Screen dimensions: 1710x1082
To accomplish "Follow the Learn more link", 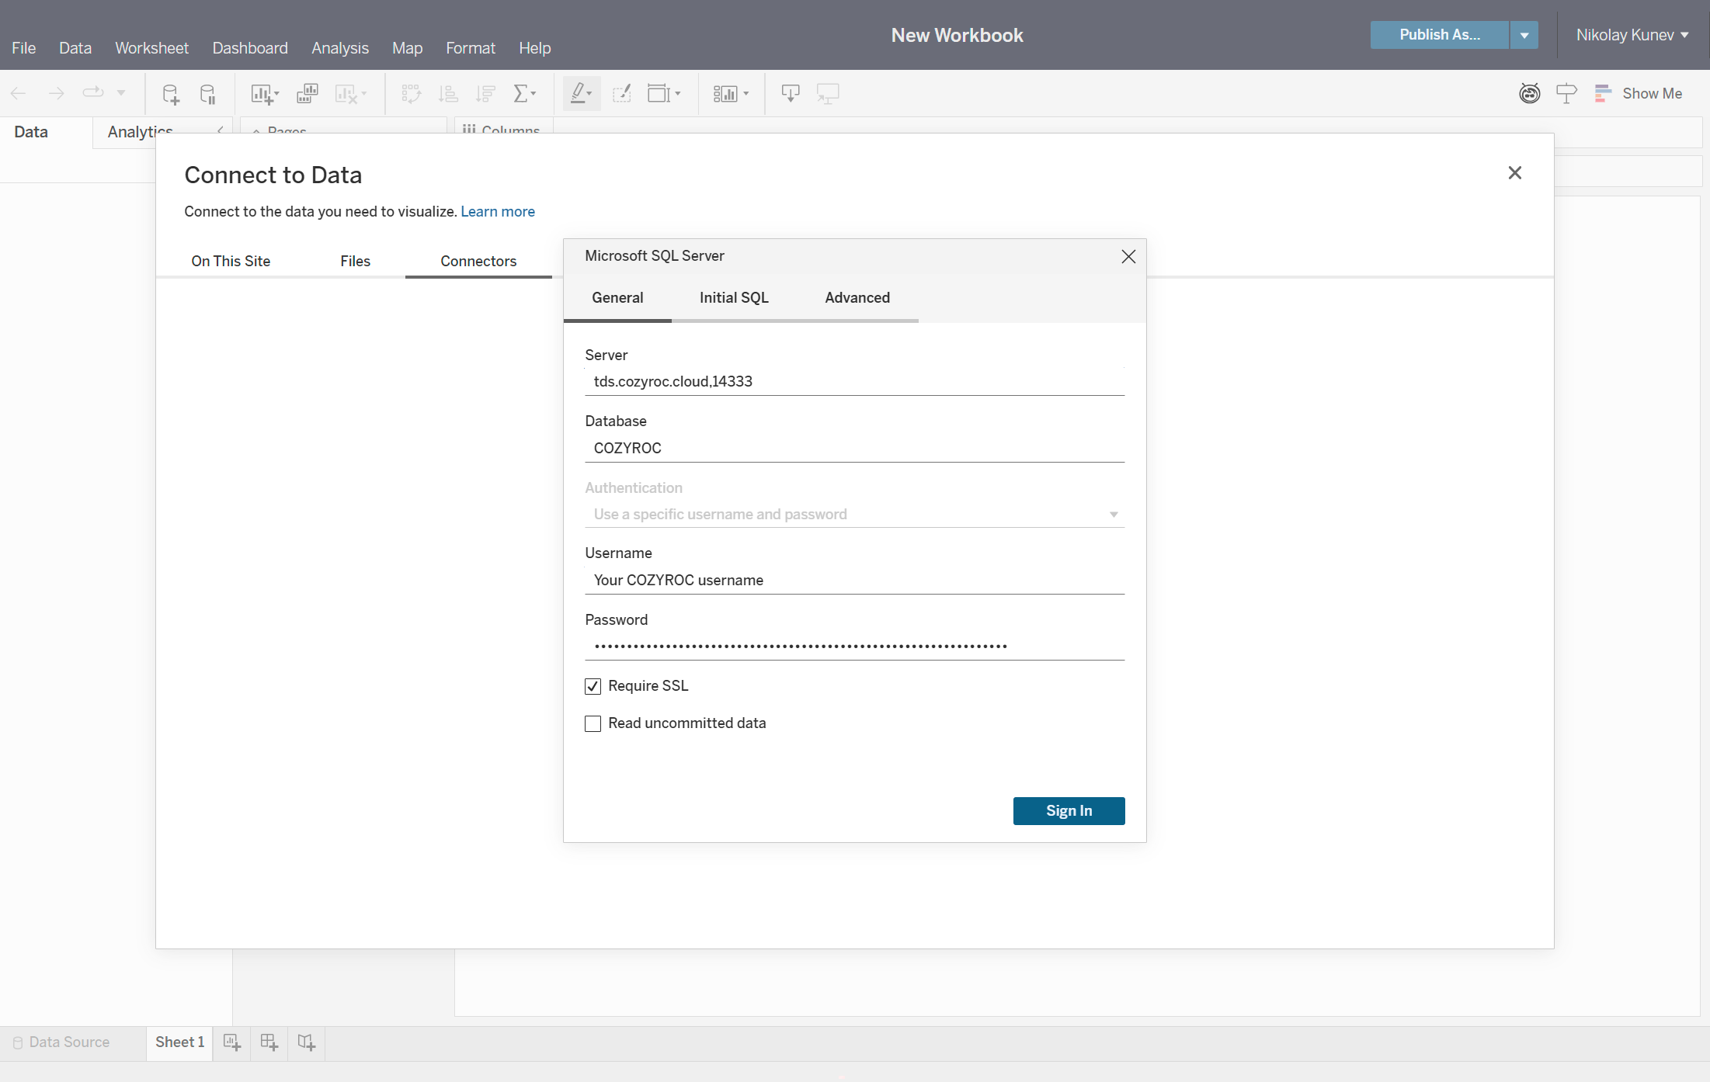I will point(497,212).
